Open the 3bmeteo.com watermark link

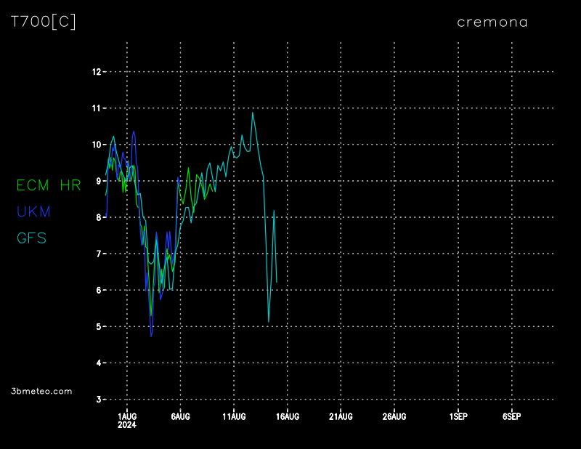click(x=41, y=391)
